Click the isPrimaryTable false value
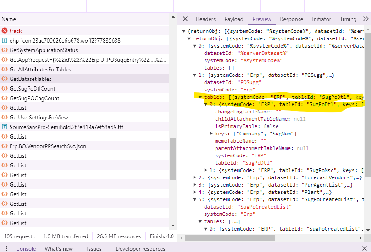The height and width of the screenshot is (252, 371). (271, 126)
